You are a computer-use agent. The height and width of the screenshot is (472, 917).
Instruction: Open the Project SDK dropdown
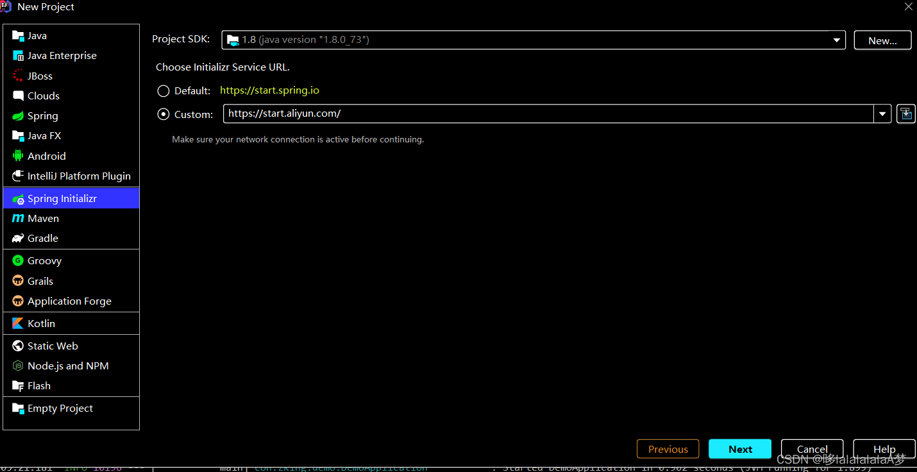(836, 39)
